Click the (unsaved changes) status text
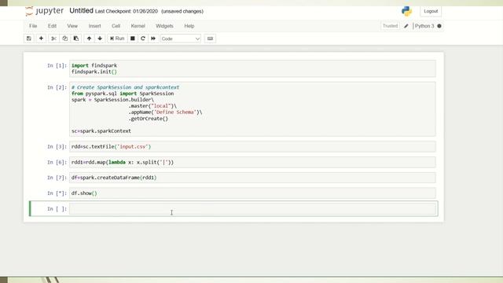503x283 pixels. click(182, 11)
